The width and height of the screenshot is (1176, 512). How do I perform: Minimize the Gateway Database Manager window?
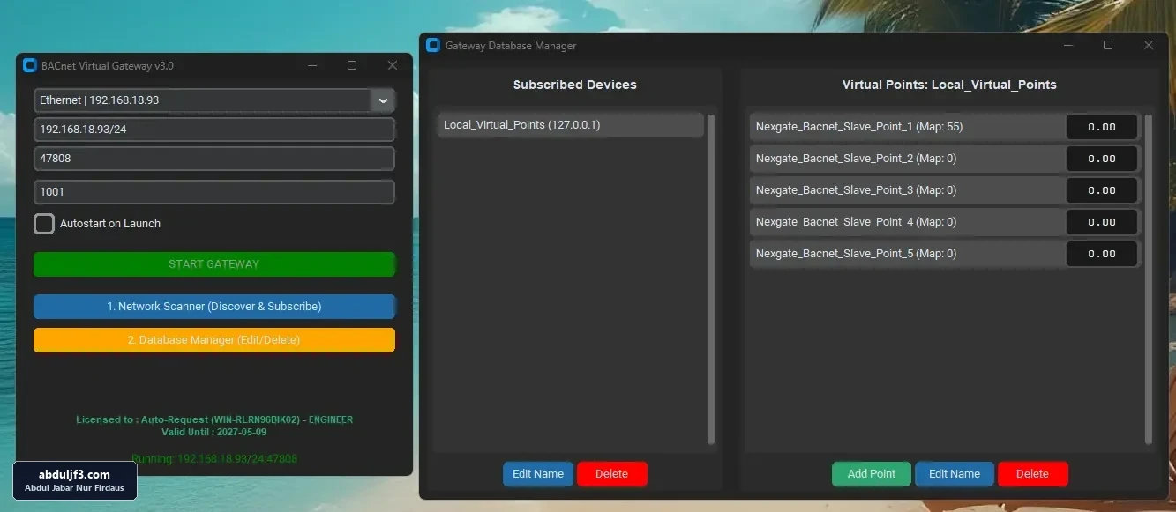coord(1068,46)
